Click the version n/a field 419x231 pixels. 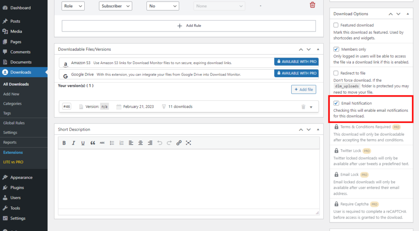point(104,107)
